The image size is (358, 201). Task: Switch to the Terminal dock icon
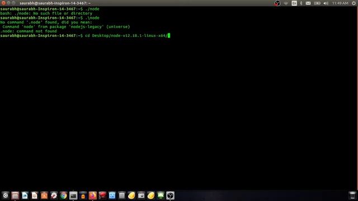(73, 195)
